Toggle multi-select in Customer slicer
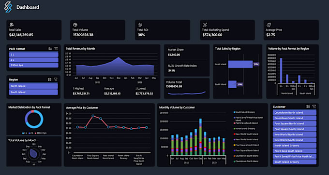Image resolution: width=329 pixels, height=175 pixels. (x=308, y=107)
